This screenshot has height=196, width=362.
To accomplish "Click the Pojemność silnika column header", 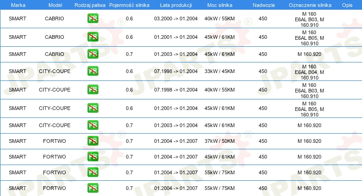I will (x=129, y=5).
